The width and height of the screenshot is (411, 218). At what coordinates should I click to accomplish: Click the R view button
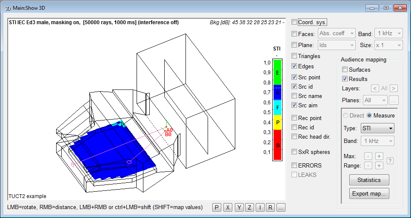pos(270,207)
